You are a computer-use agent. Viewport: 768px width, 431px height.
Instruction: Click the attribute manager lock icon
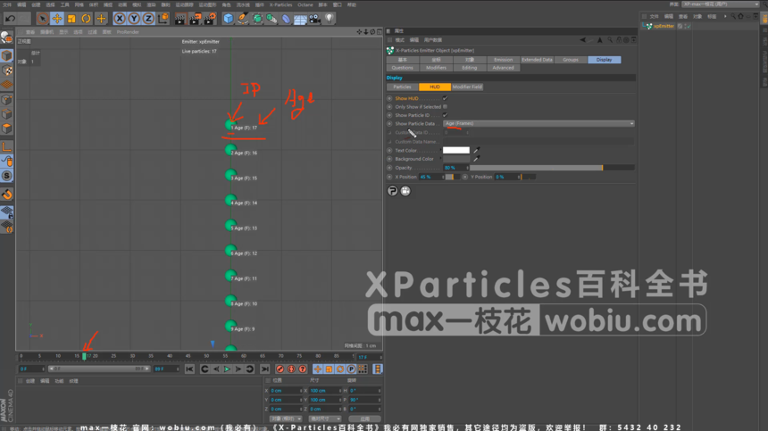coord(619,40)
